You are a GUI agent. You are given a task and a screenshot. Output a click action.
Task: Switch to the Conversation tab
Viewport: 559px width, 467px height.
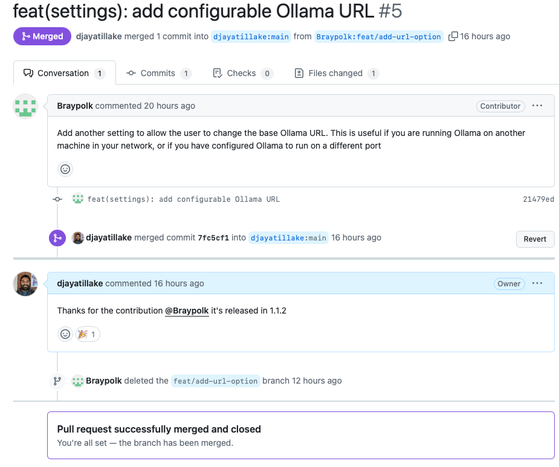pyautogui.click(x=65, y=73)
